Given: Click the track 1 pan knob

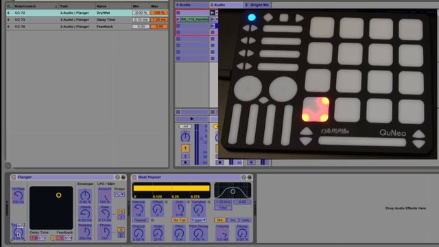Looking at the screenshot, I should [185, 137].
